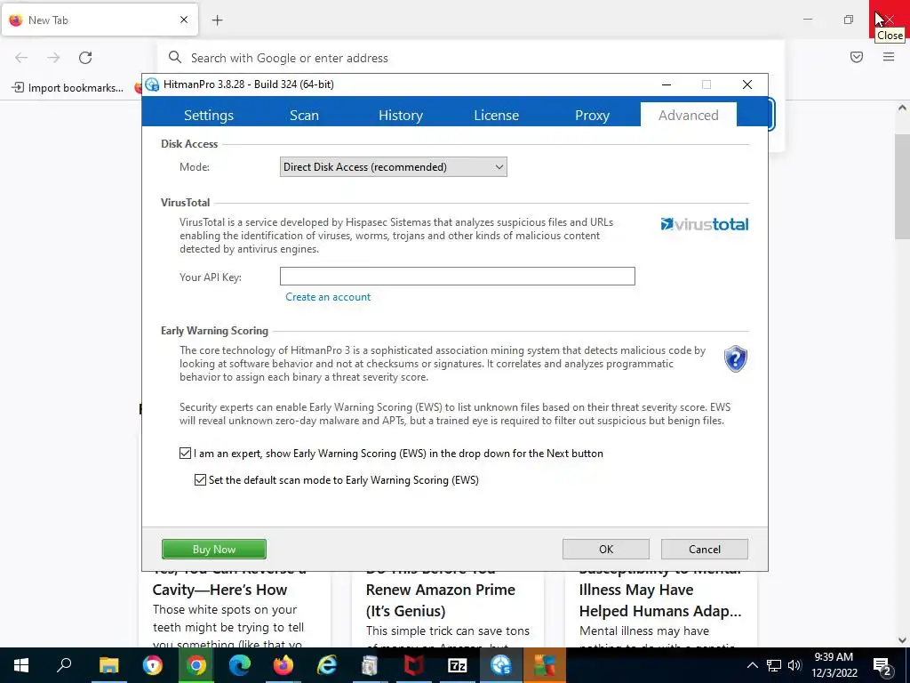Click the Firefox forward arrow
Screen dimensions: 910x683
coord(53,58)
